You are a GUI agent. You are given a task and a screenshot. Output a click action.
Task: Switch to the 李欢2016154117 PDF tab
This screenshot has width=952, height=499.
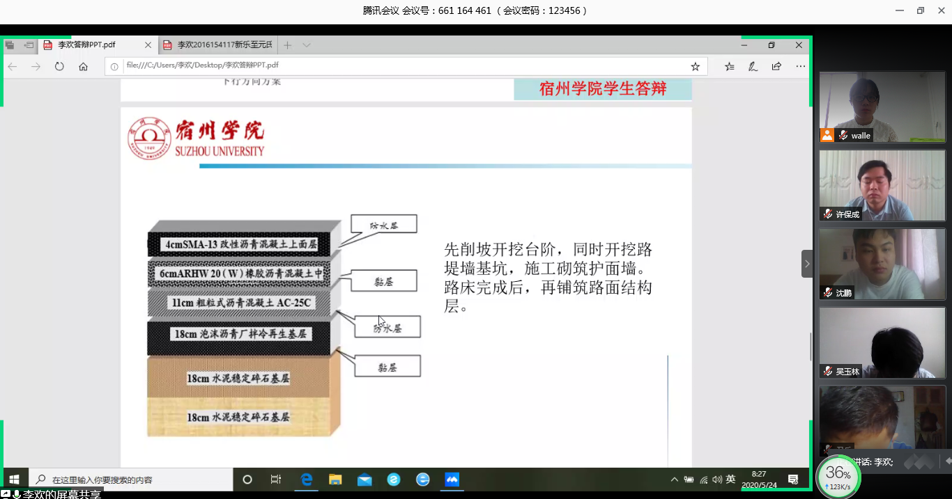click(217, 45)
